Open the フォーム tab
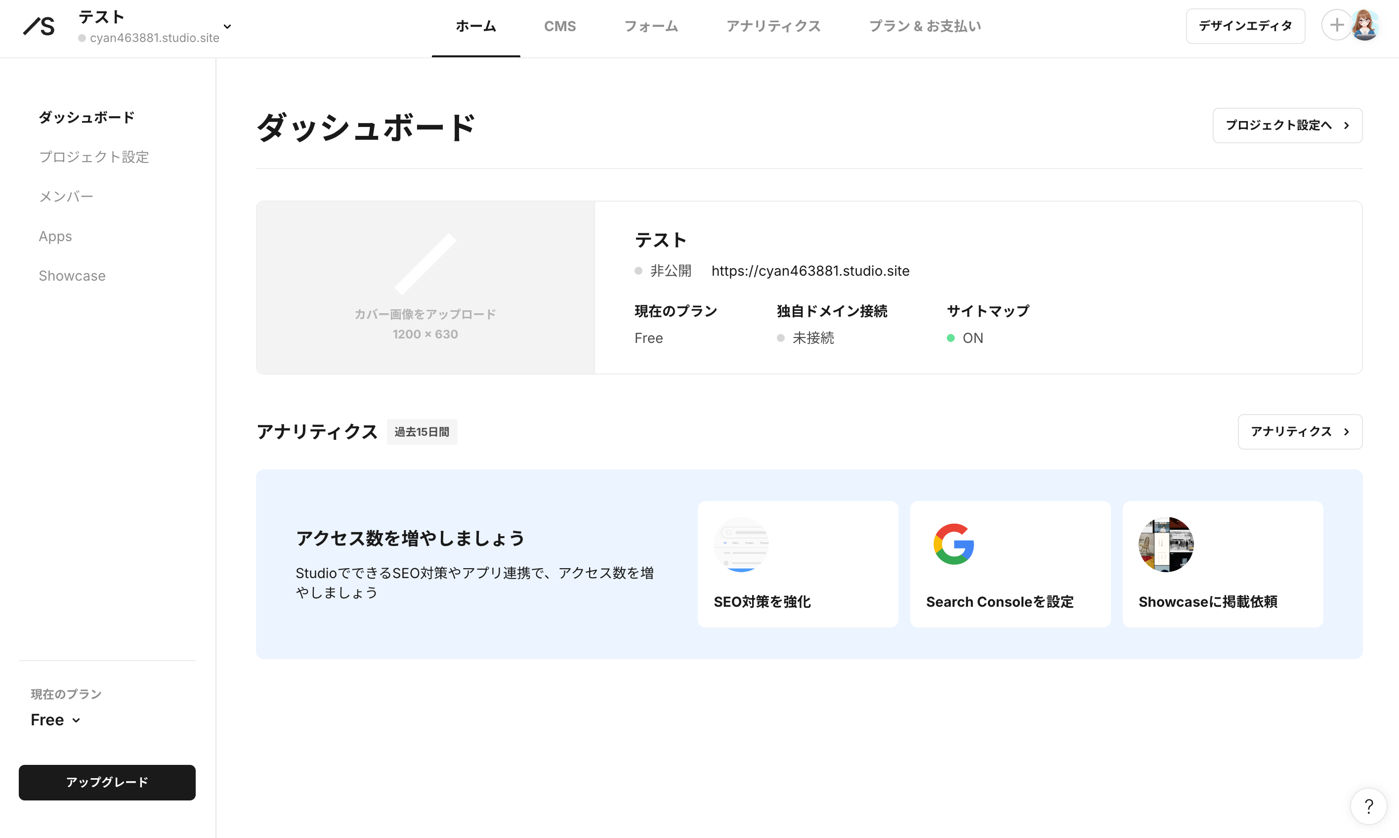1399x838 pixels. (x=651, y=26)
